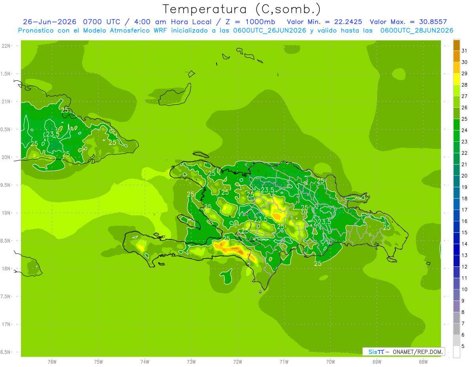
Task: Select 'Valor Max. = 30.8557' text
Action: (x=408, y=22)
